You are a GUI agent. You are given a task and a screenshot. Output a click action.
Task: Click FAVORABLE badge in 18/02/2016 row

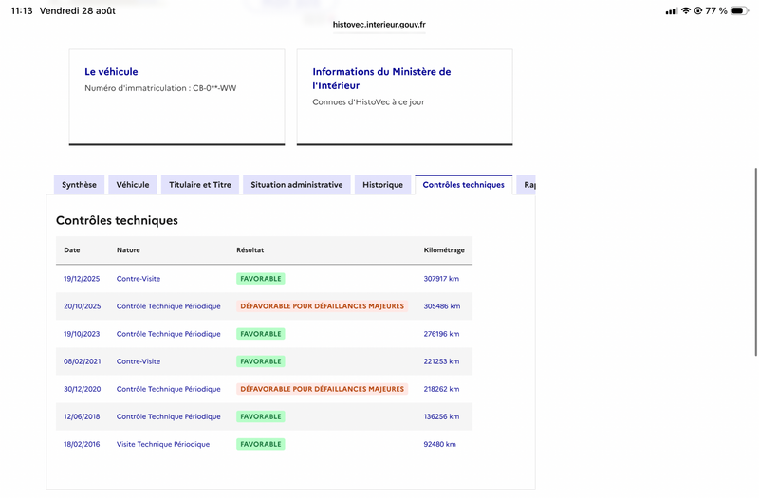click(260, 444)
